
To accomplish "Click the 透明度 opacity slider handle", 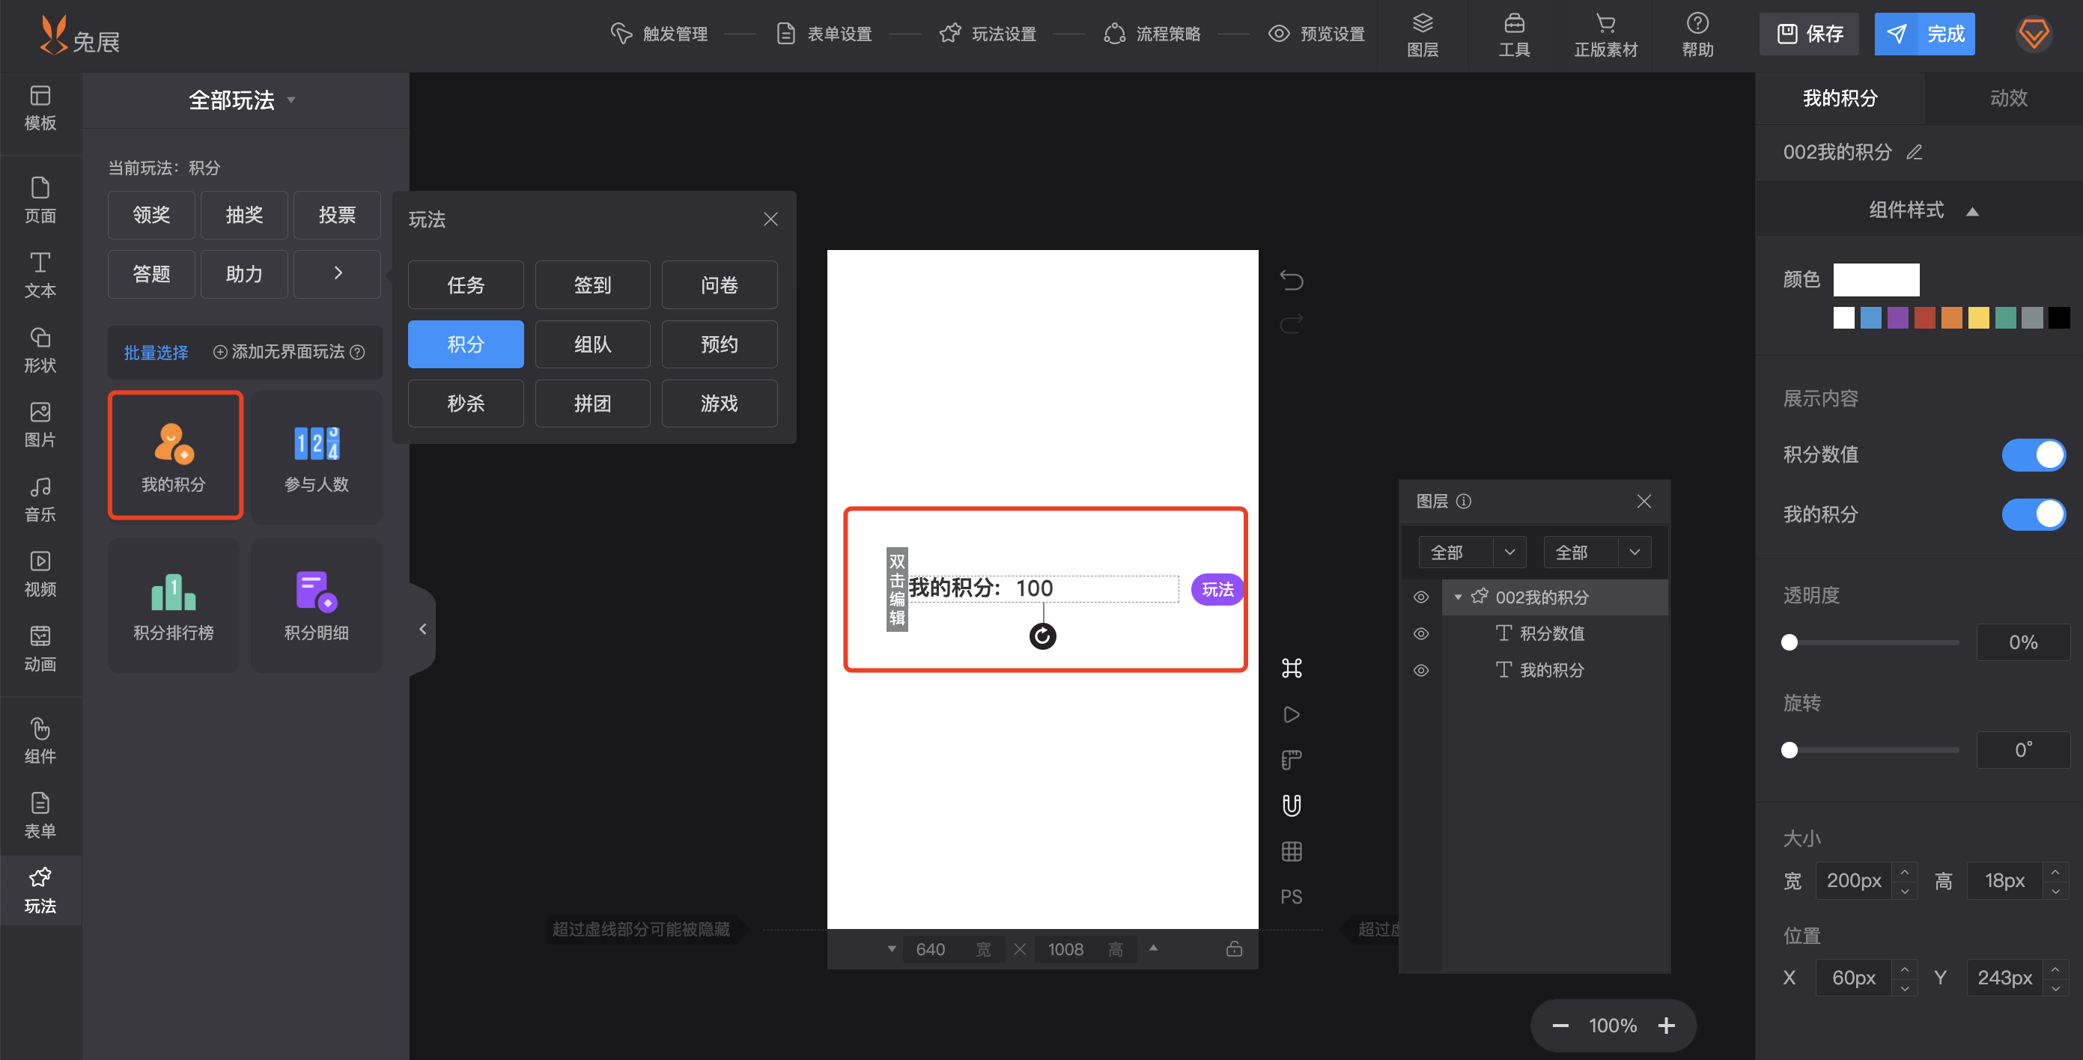I will [x=1789, y=642].
